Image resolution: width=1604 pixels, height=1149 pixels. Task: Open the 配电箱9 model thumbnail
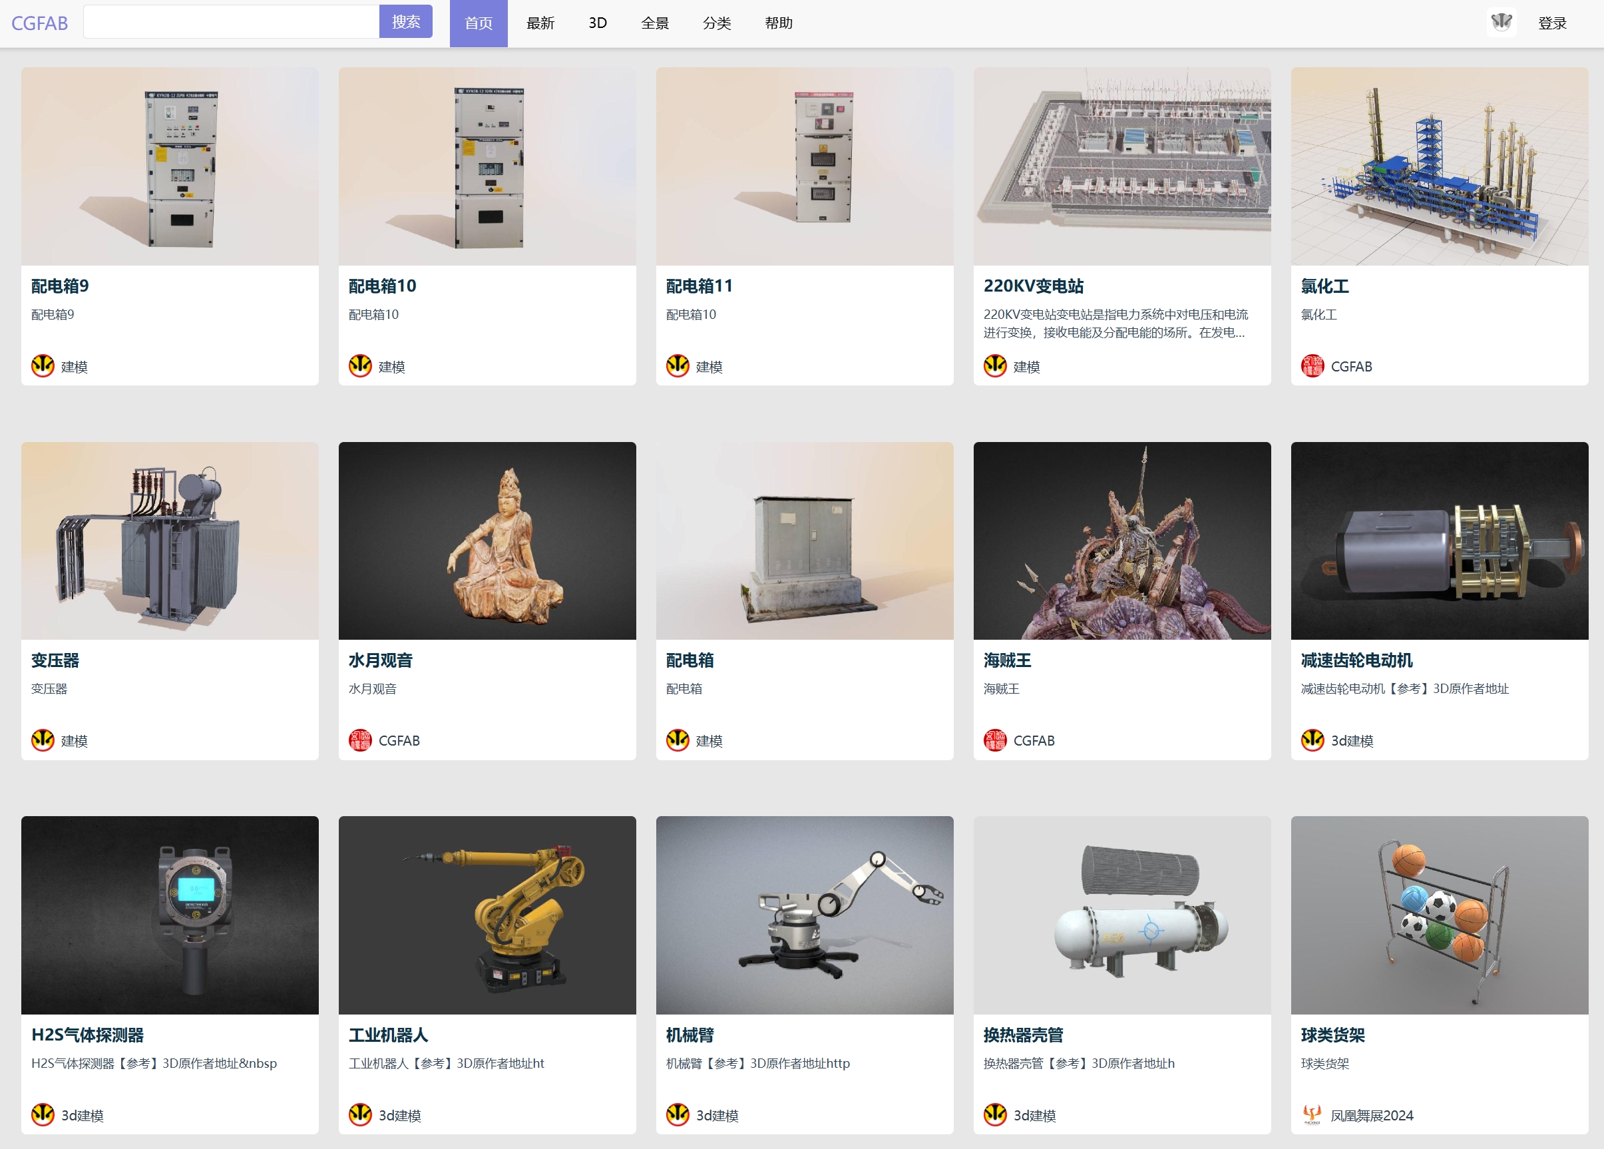(170, 166)
